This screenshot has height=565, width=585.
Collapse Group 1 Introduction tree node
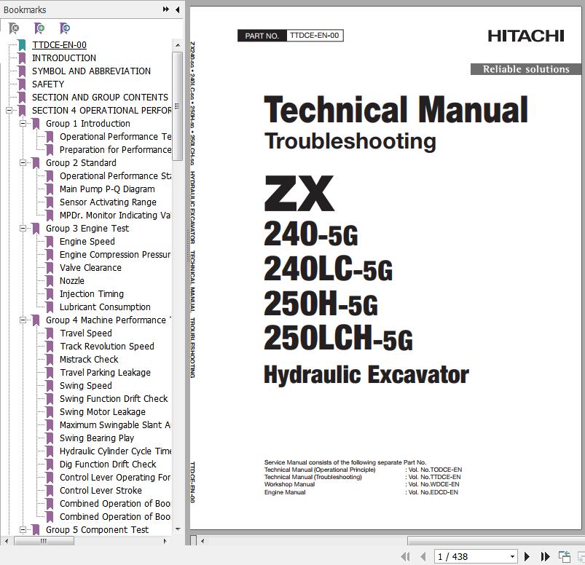23,124
